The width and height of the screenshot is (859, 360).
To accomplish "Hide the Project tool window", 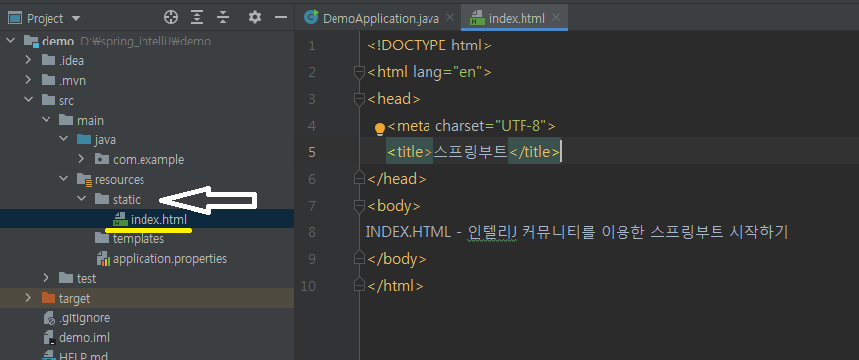I will 281,18.
